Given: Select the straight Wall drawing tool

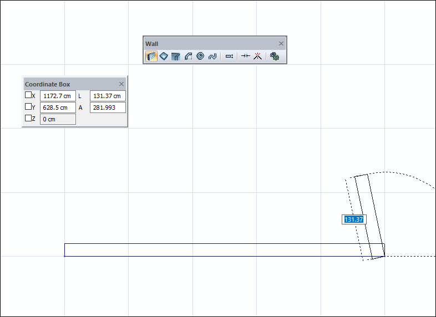Looking at the screenshot, I should click(151, 57).
